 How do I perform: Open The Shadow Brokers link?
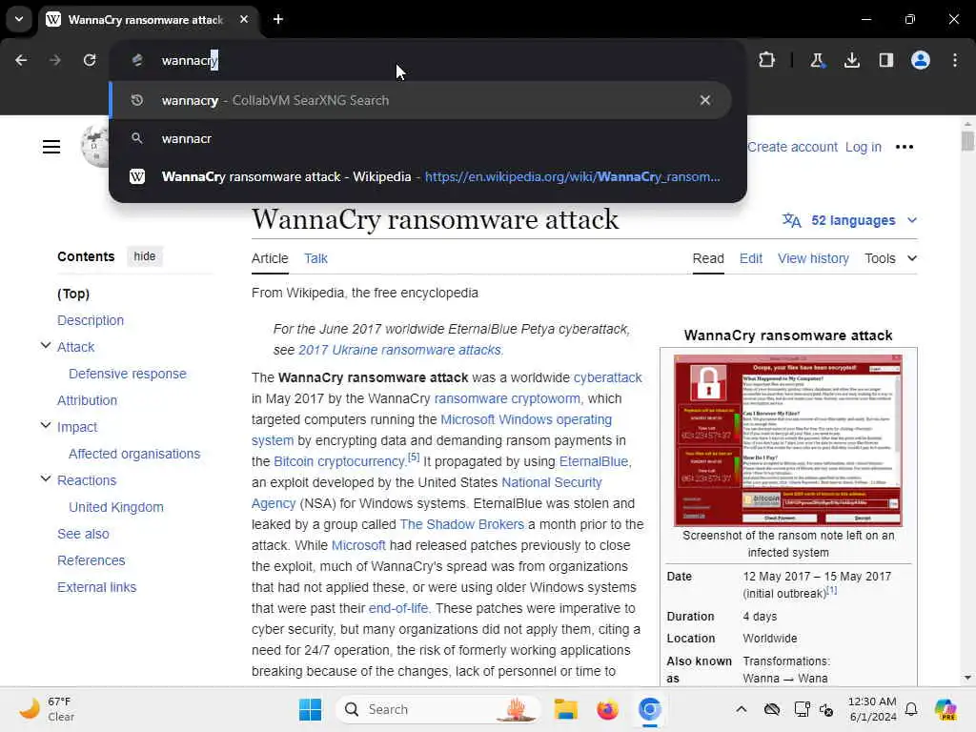(462, 525)
